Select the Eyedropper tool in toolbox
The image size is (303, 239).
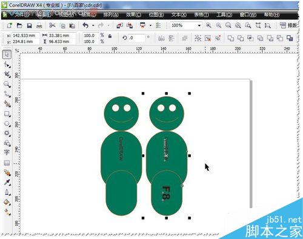[7, 182]
